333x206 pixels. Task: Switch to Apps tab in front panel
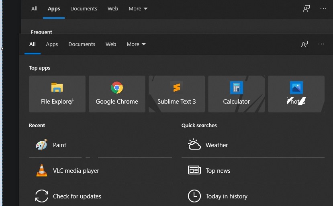[52, 44]
